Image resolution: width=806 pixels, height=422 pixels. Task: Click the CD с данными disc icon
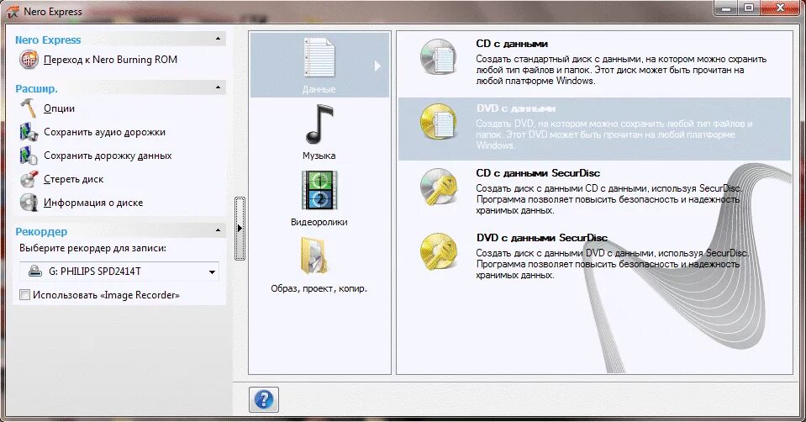pos(439,57)
